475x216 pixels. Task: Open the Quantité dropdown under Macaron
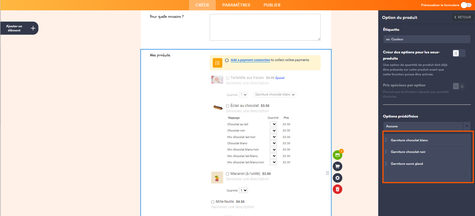click(x=243, y=190)
